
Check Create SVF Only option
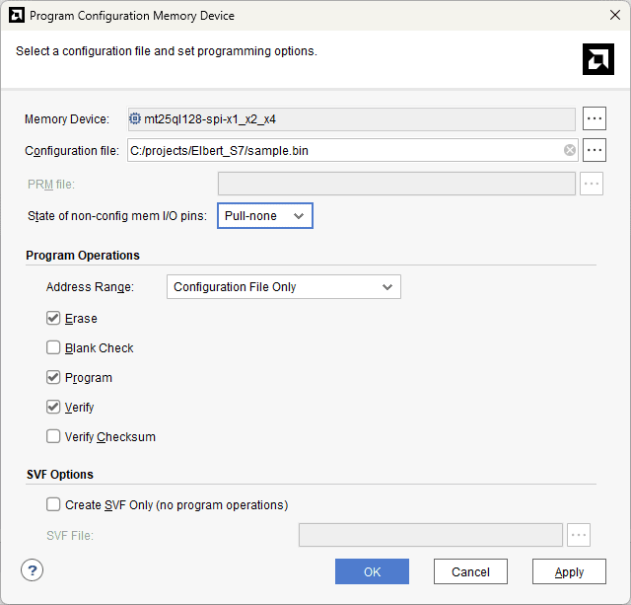pos(53,504)
